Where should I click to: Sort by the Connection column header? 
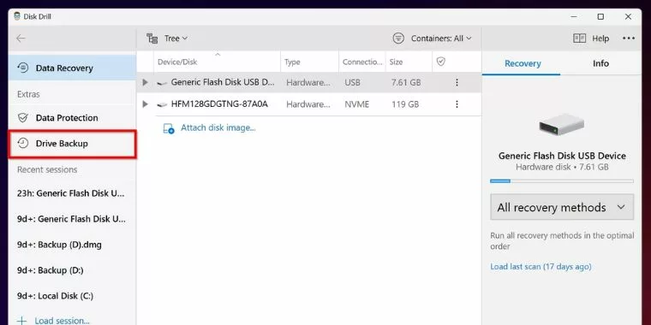tap(362, 62)
